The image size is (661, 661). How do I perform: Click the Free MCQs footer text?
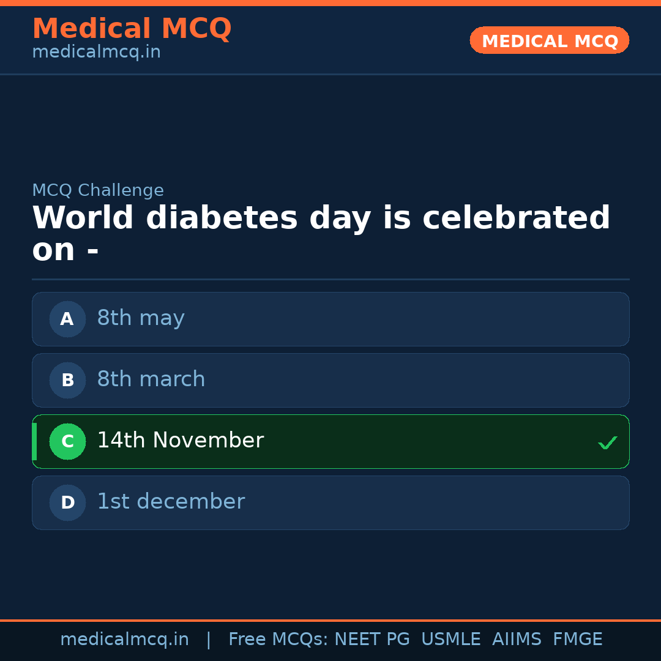coord(278,640)
